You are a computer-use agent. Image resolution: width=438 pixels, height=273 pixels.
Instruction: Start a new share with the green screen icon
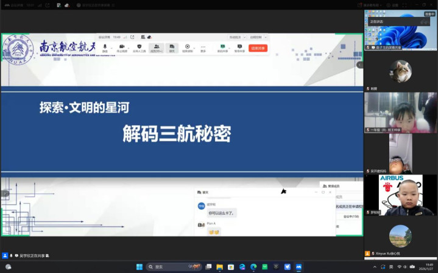click(x=222, y=48)
